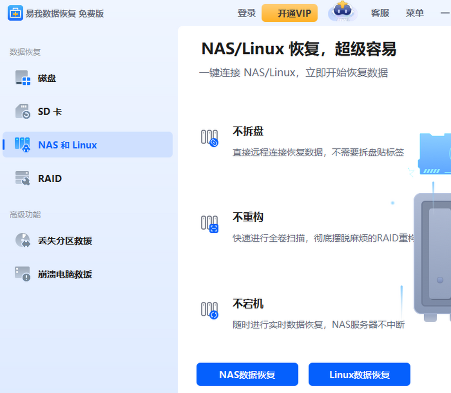Select RAID in the sidebar
451x393 pixels.
(88, 178)
